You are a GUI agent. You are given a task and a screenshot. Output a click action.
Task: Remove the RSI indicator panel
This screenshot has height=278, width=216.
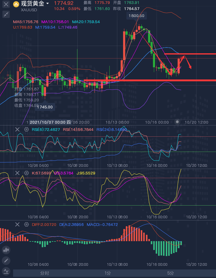[x=17, y=129]
